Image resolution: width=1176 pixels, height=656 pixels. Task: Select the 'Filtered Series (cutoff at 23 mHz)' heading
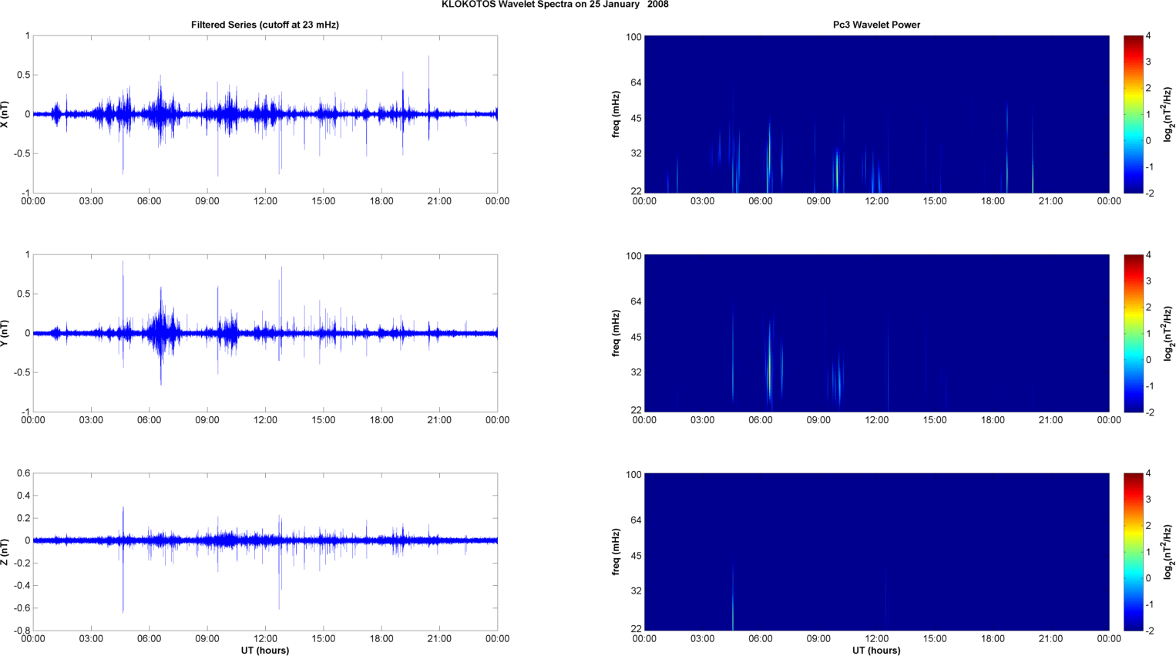(x=265, y=25)
